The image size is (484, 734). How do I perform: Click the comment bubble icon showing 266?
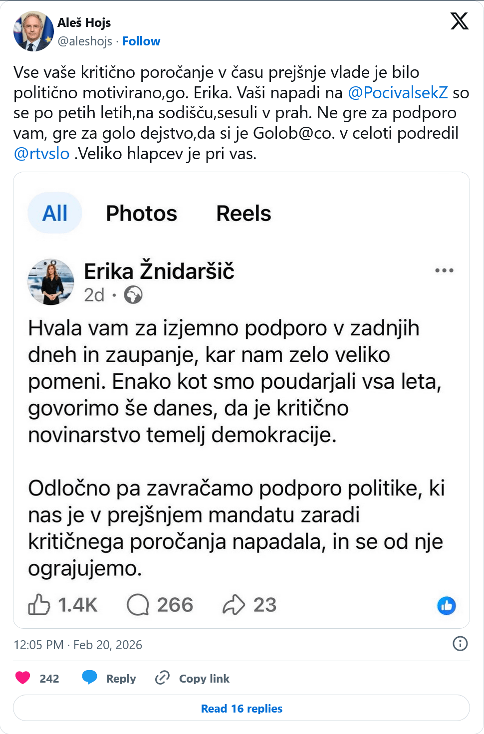point(138,605)
